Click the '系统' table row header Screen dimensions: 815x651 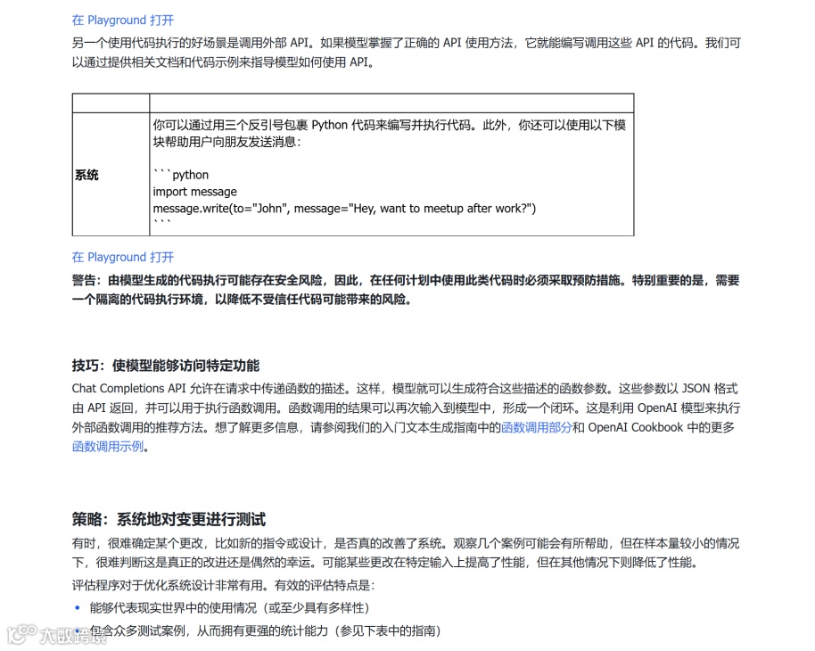[86, 175]
